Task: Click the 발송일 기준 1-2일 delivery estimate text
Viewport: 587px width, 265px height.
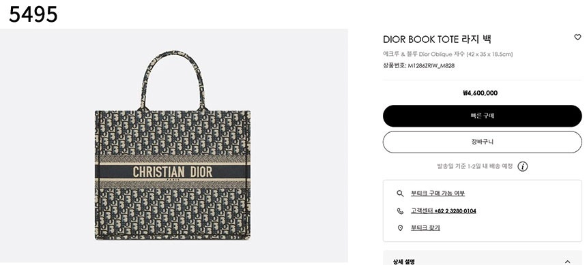Action: click(474, 166)
